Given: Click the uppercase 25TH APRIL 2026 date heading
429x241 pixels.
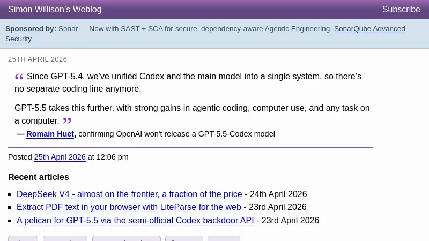Looking at the screenshot, I should tap(38, 59).
